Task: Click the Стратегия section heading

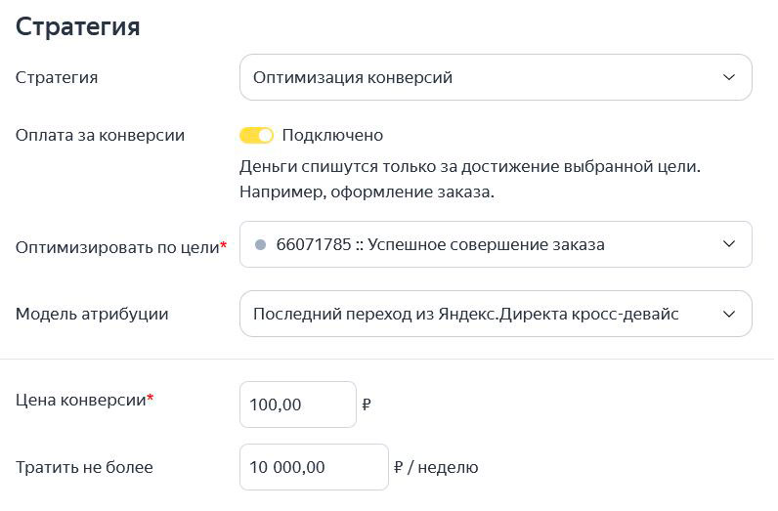Action: pyautogui.click(x=77, y=26)
